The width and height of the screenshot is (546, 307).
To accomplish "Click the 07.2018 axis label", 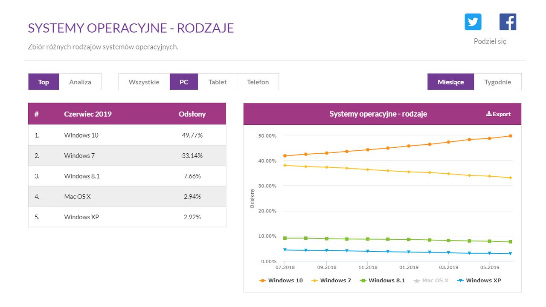I will (x=285, y=267).
